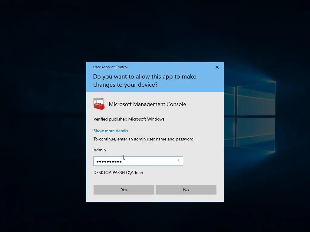Click the No button
Viewport: 310px width, 232px height.
point(186,190)
